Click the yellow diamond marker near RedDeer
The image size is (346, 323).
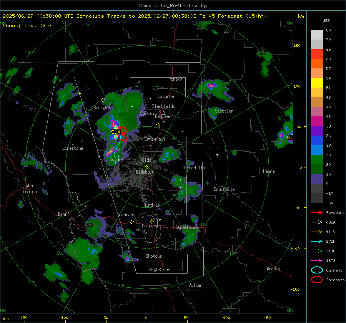158,125
